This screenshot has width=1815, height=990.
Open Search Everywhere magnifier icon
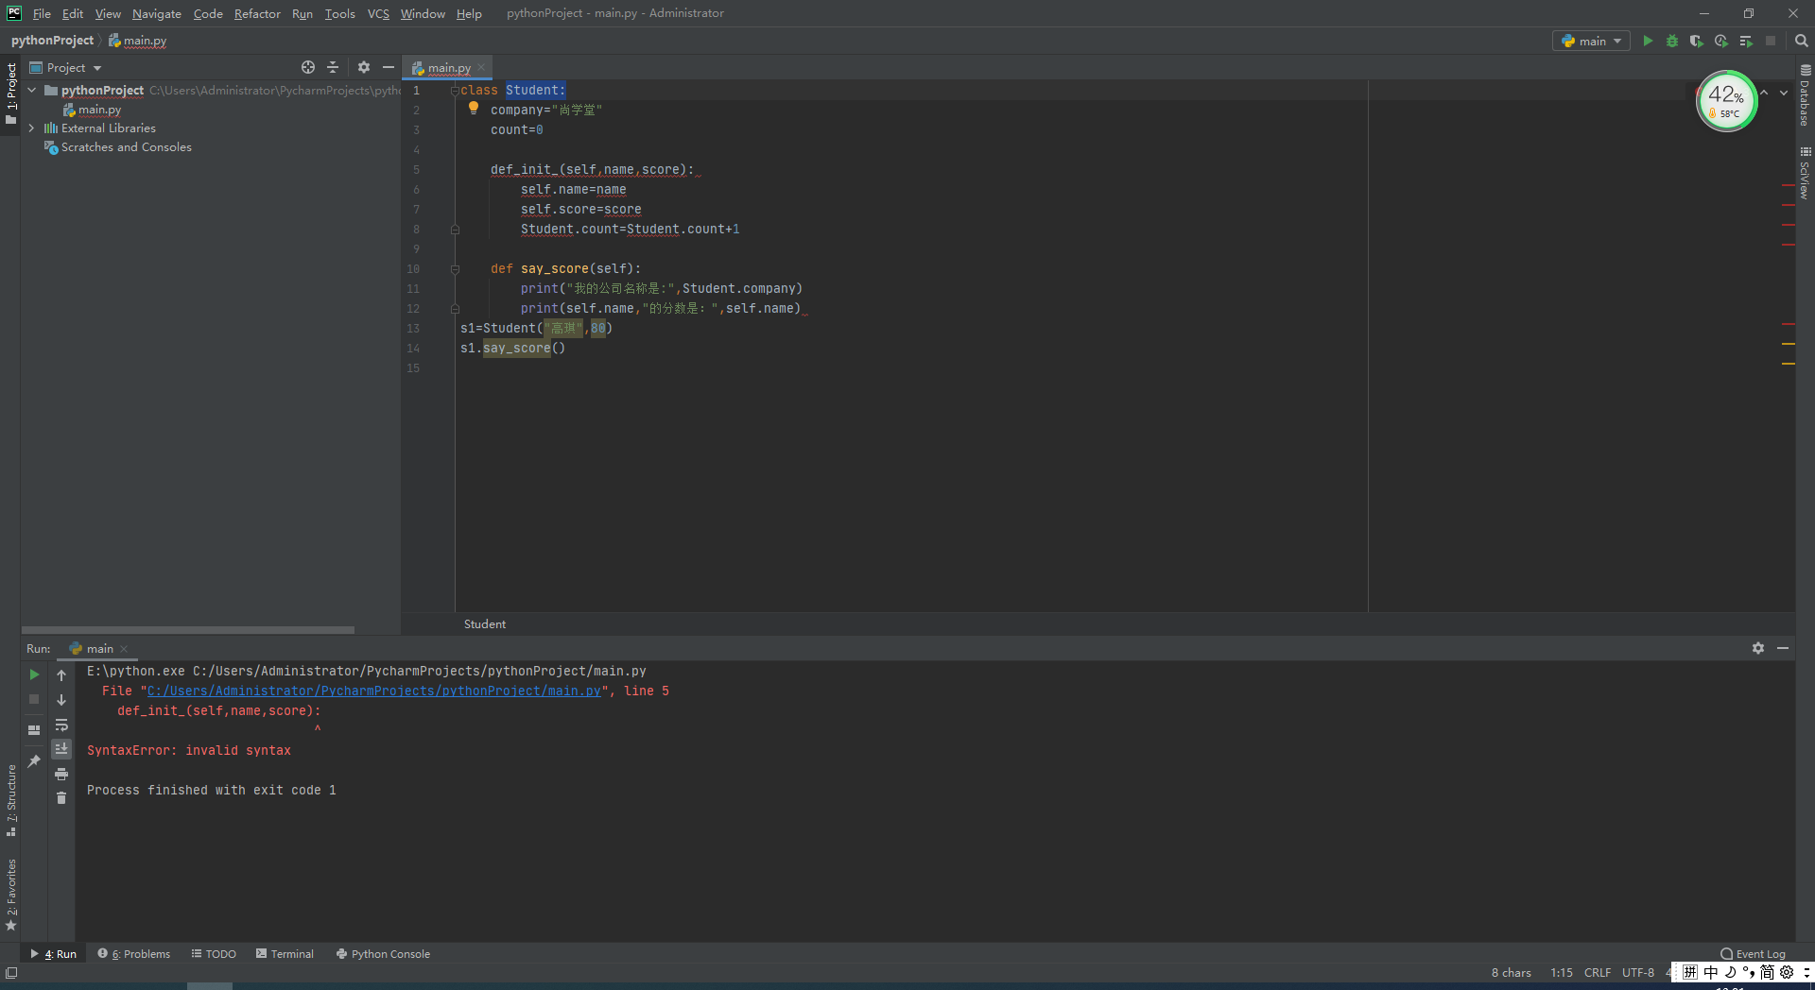(1802, 41)
